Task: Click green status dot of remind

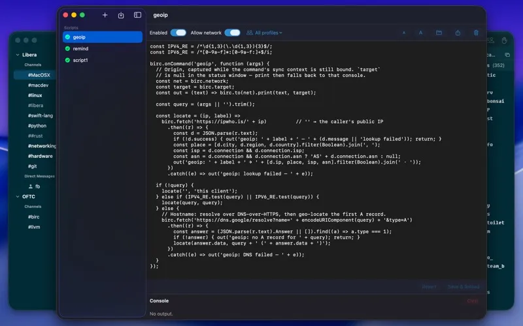Action: tap(67, 48)
